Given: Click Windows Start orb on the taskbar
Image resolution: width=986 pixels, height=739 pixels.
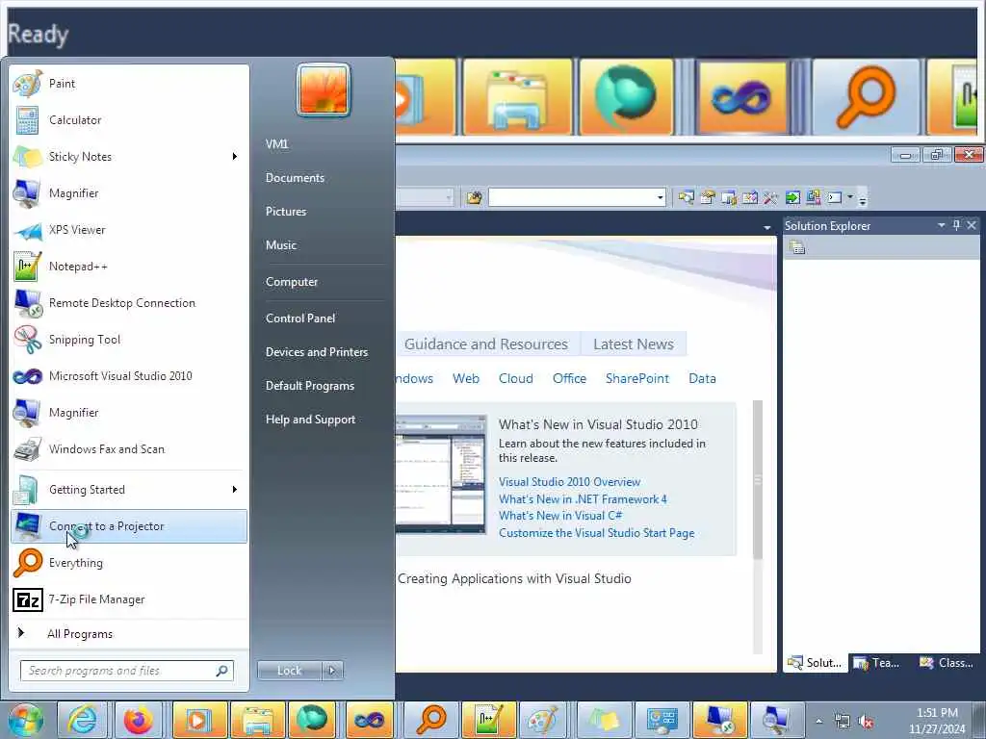Looking at the screenshot, I should (x=26, y=720).
